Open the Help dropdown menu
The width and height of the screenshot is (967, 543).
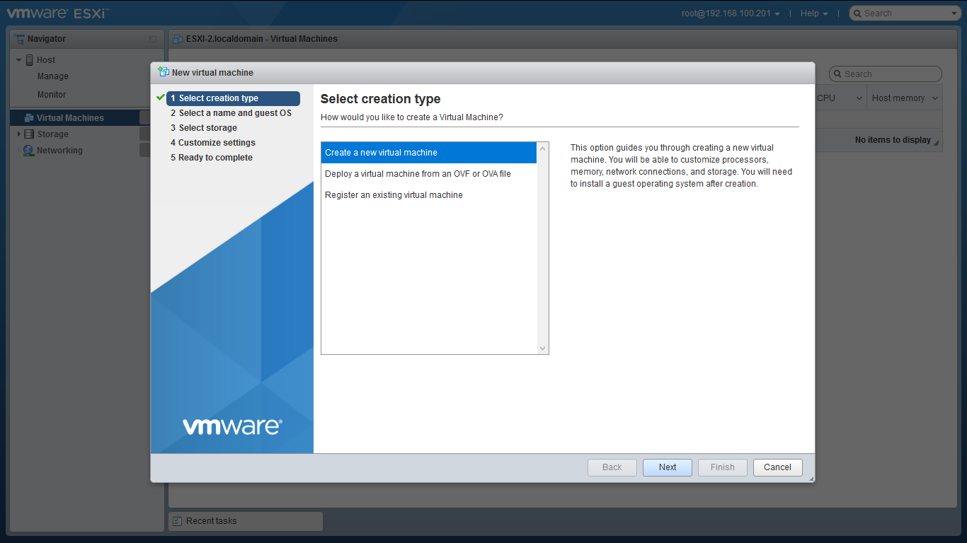pos(813,13)
